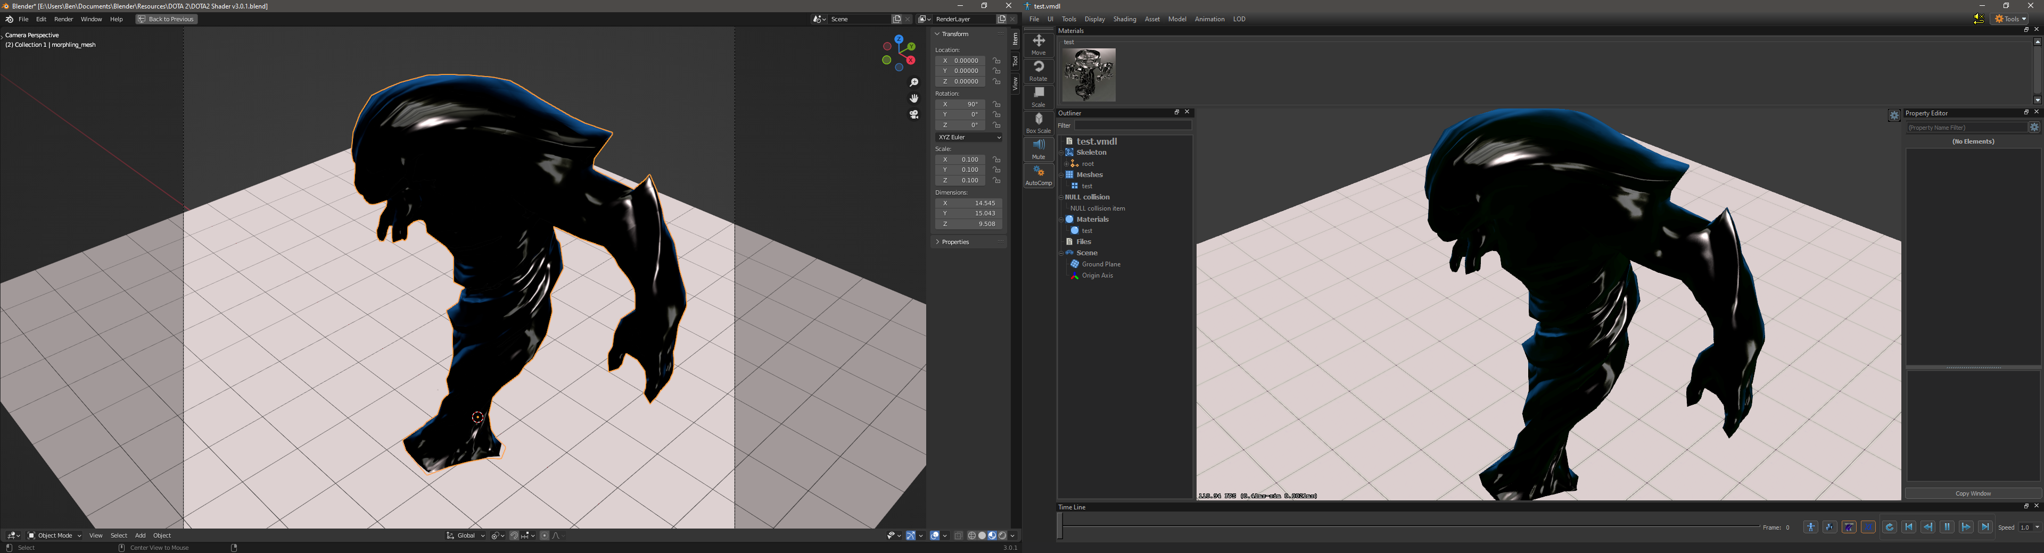2044x553 pixels.
Task: Expand the Properties panel section
Action: tap(955, 242)
